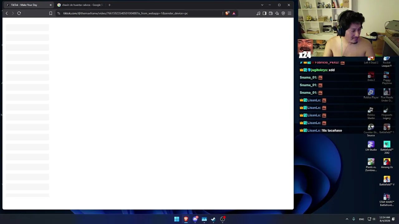Switch to the chavin de huantar Google tab

click(80, 5)
